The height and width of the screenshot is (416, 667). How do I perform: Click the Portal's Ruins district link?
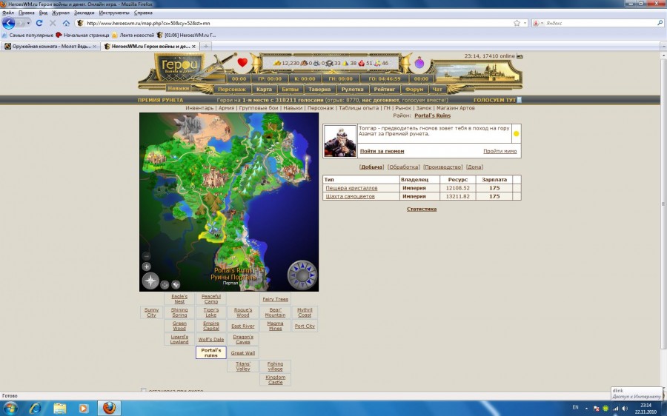pos(432,115)
